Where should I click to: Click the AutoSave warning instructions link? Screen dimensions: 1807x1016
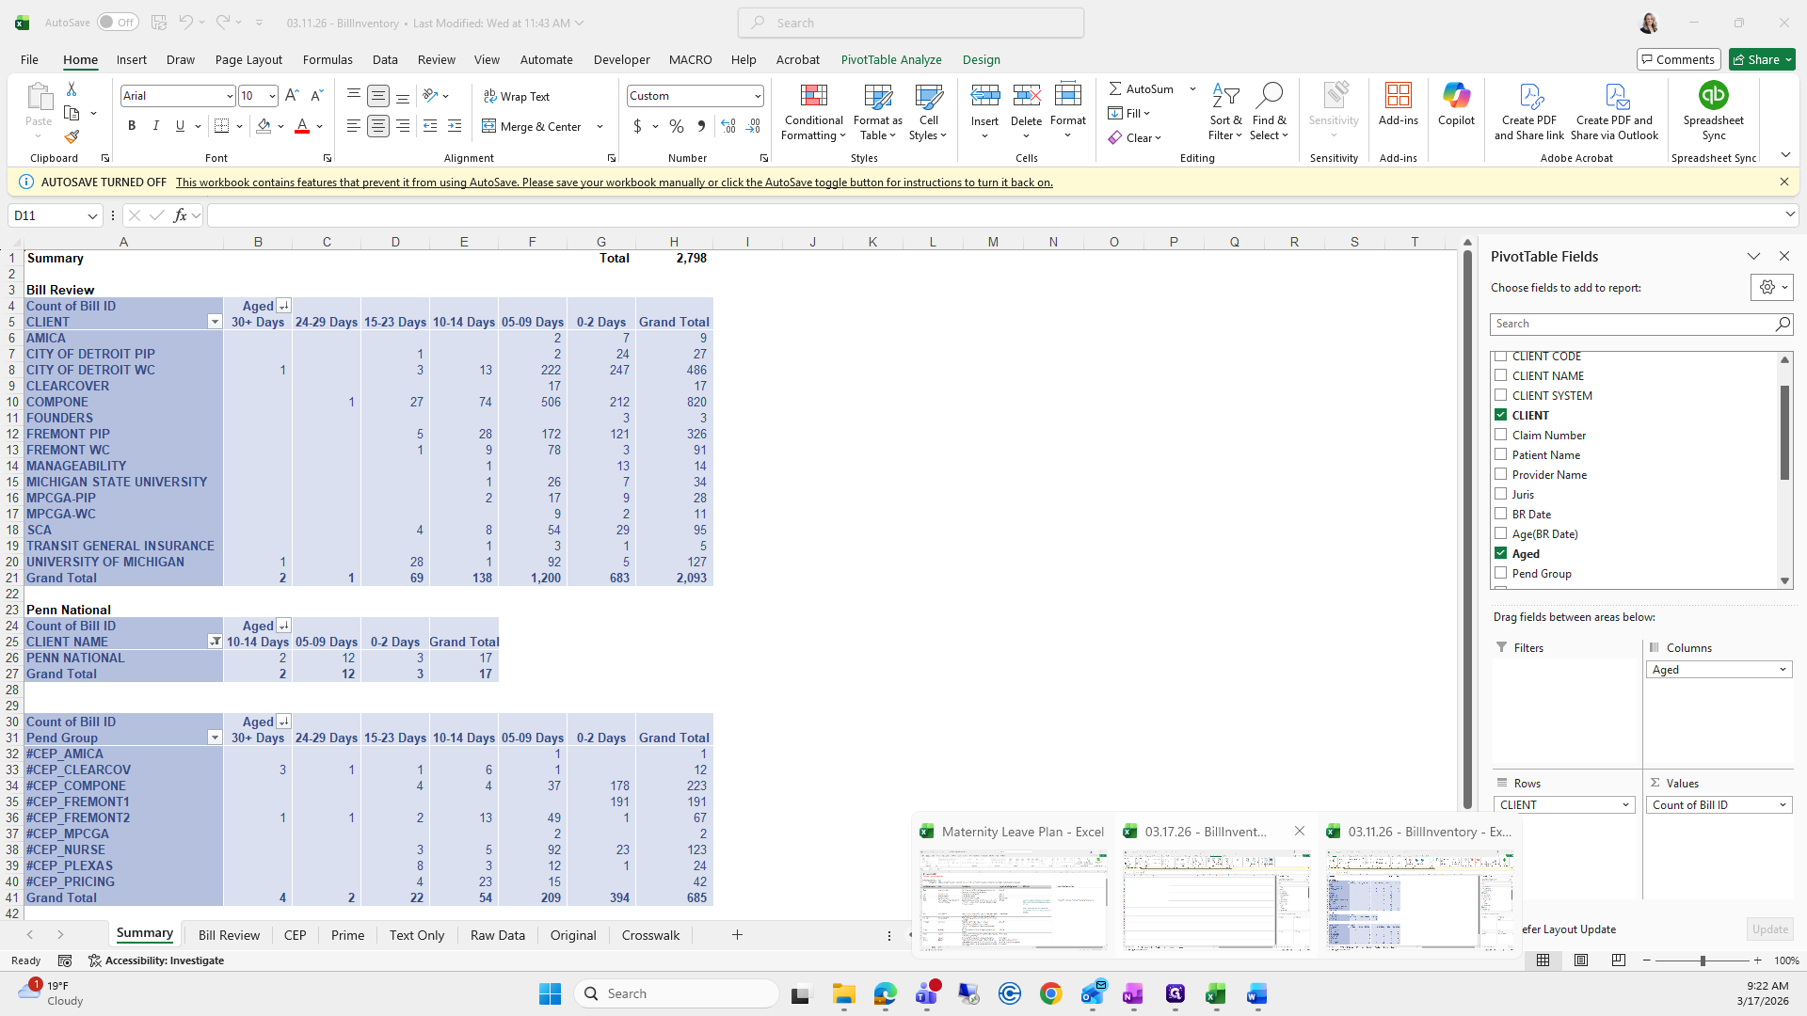(614, 183)
